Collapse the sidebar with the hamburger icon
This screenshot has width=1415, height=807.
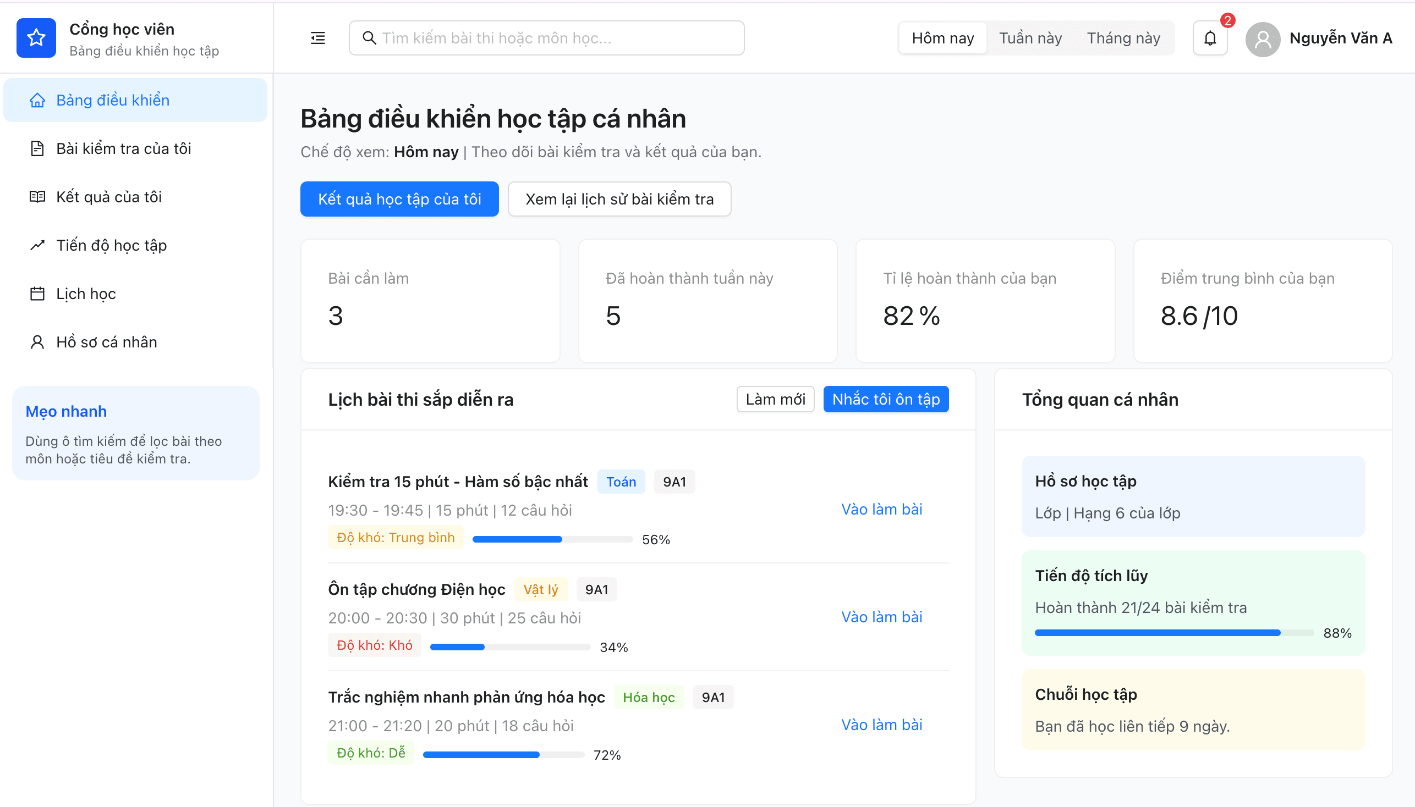click(318, 37)
